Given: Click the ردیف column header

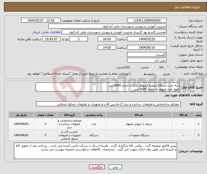Looking at the screenshot, I should tap(199, 115).
